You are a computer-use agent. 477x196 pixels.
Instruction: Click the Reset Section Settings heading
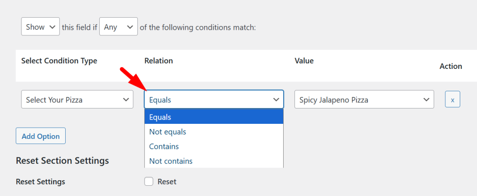tap(62, 161)
